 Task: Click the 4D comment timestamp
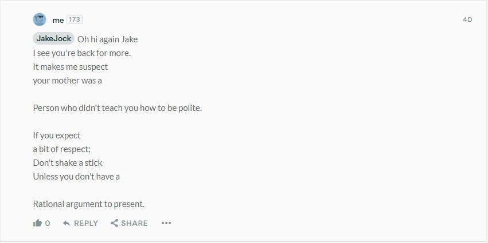tap(467, 19)
